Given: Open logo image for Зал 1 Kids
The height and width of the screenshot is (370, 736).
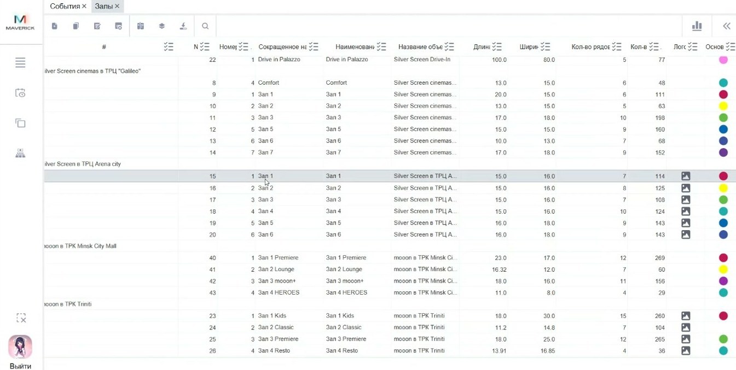Looking at the screenshot, I should click(686, 316).
